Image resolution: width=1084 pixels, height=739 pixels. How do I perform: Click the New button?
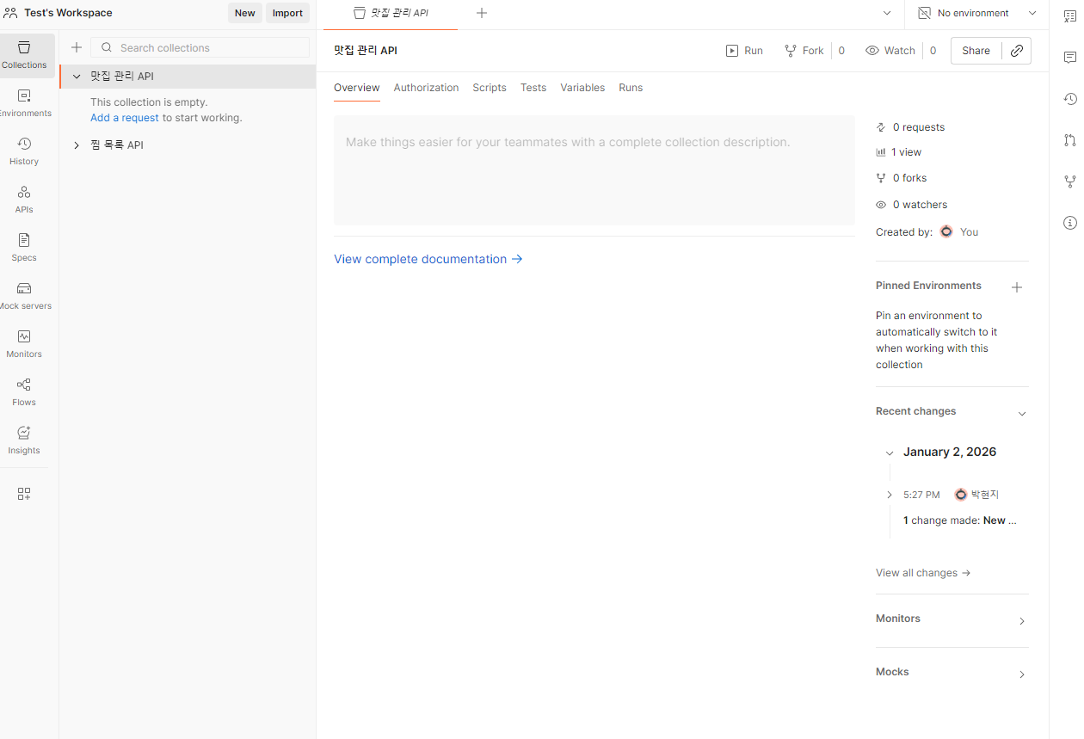pyautogui.click(x=245, y=13)
